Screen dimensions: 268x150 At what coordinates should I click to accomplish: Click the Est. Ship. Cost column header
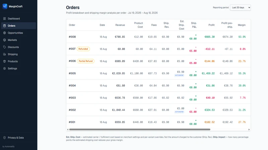[x=181, y=25]
